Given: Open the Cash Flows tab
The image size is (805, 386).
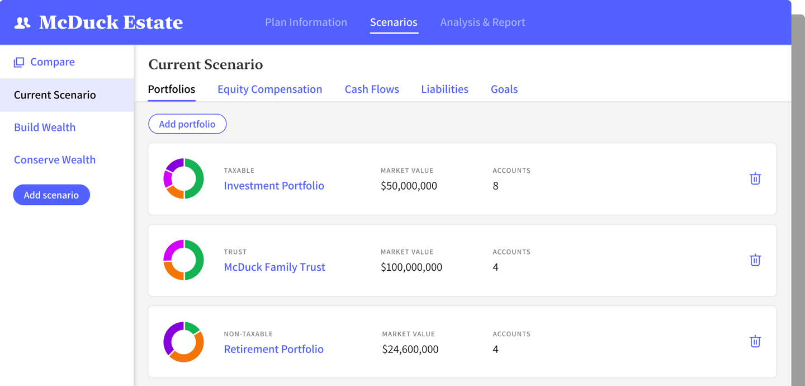Looking at the screenshot, I should (372, 89).
